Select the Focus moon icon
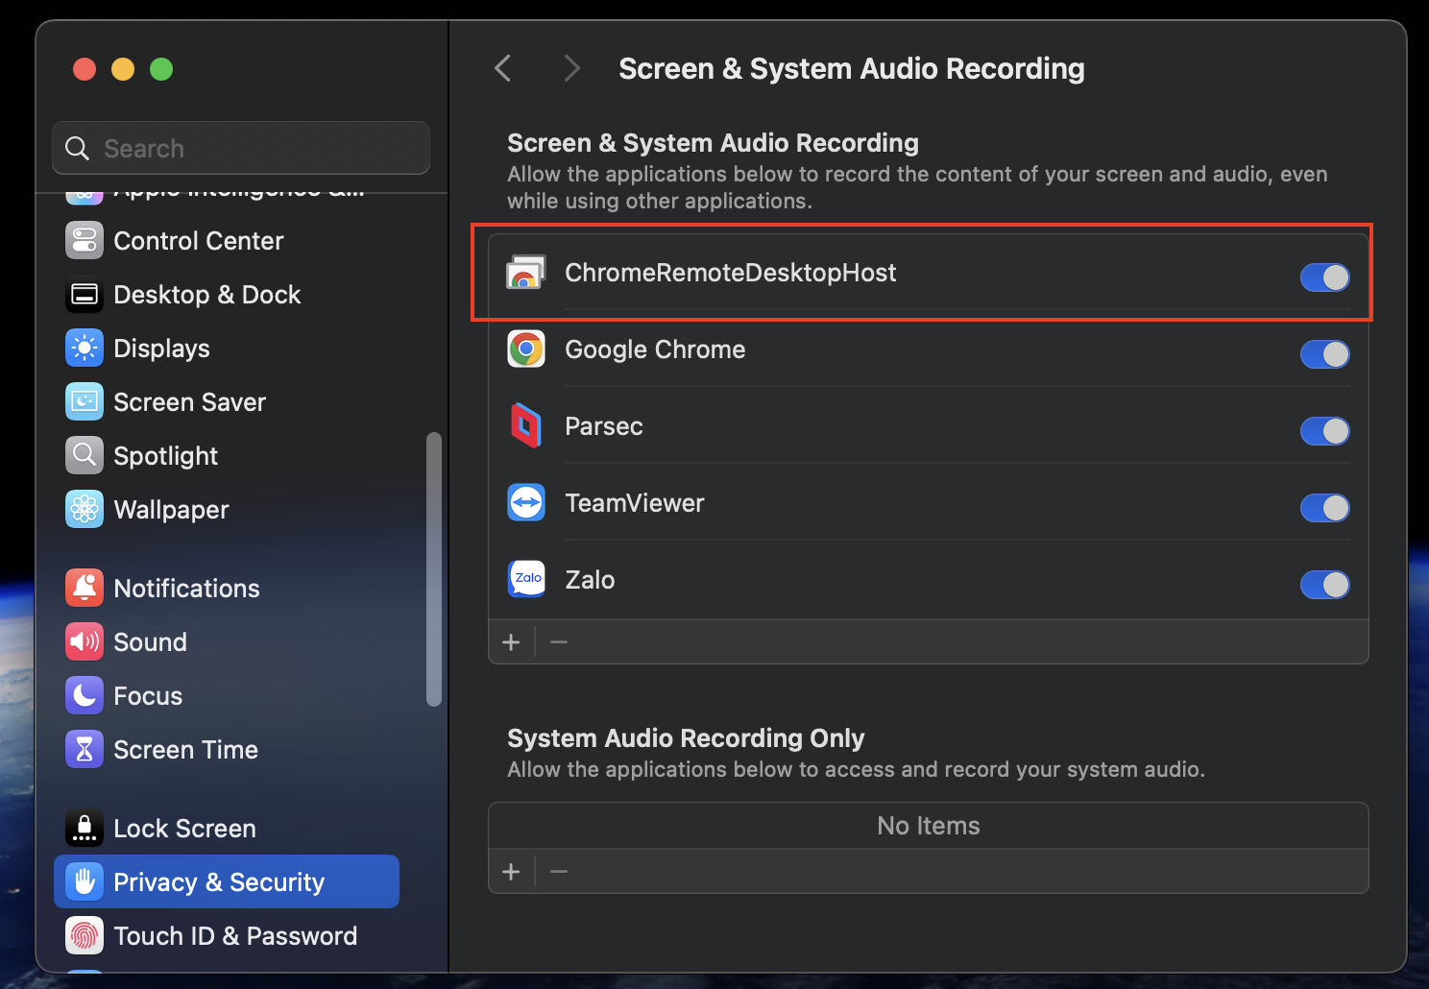The width and height of the screenshot is (1429, 989). (x=85, y=696)
